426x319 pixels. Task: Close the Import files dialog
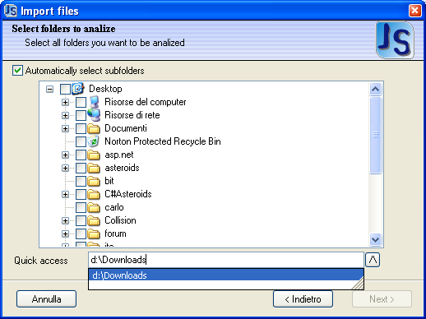tap(415, 11)
